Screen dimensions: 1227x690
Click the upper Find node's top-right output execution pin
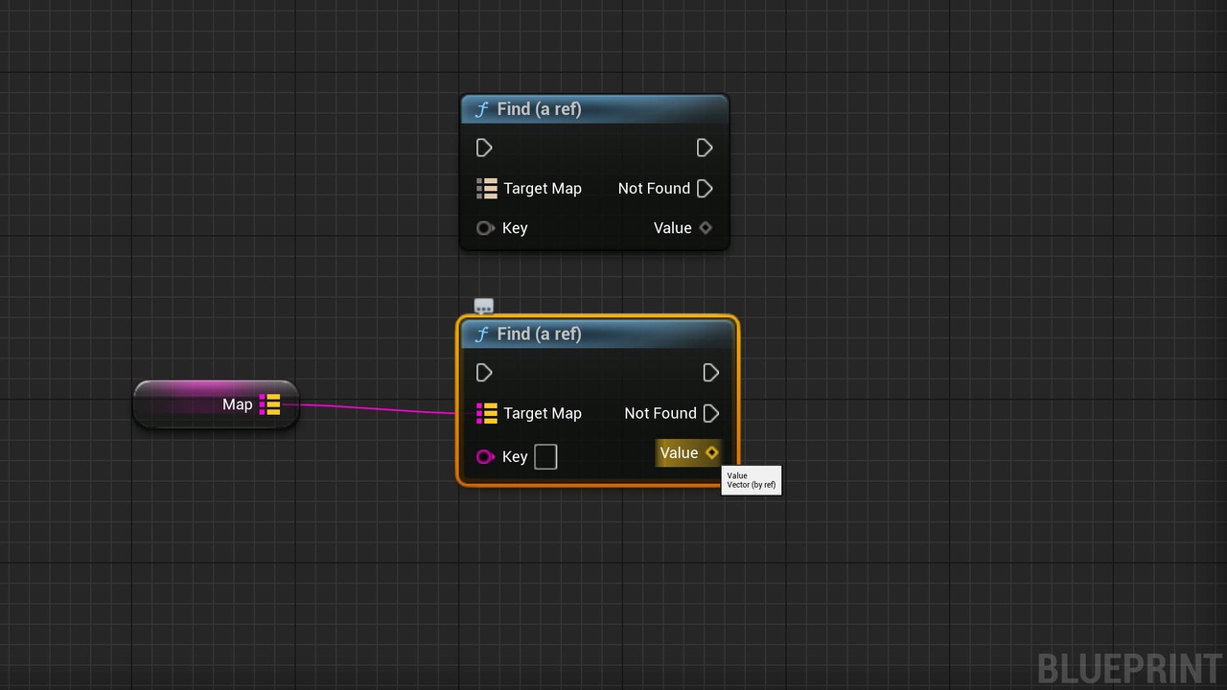coord(705,148)
